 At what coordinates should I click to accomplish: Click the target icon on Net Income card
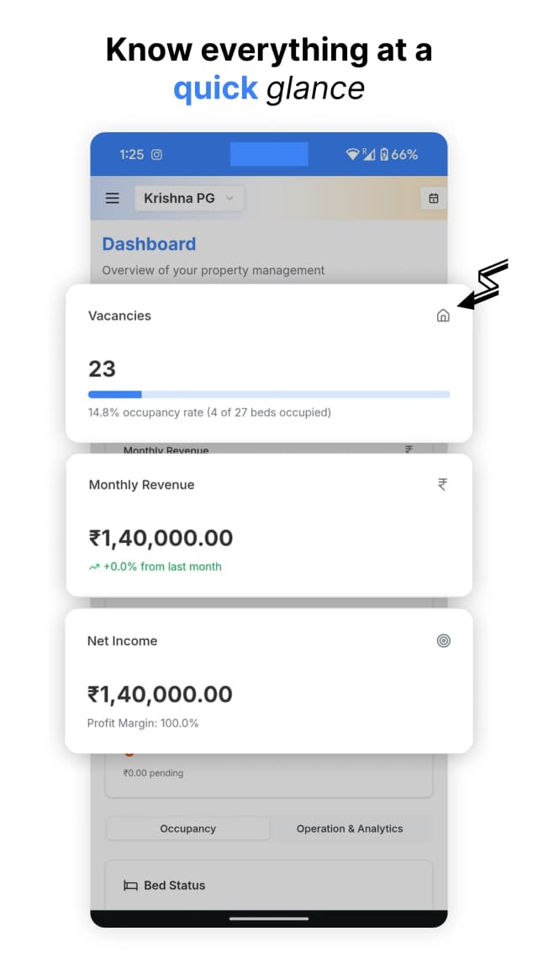pyautogui.click(x=444, y=641)
